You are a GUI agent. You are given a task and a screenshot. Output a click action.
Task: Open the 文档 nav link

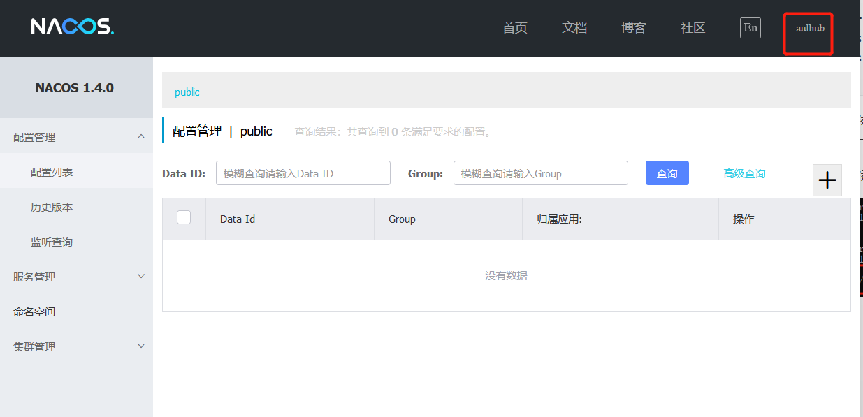coord(574,28)
